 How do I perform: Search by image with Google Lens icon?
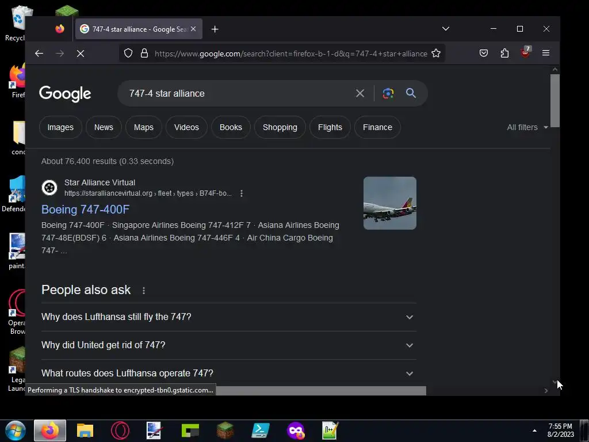(x=388, y=93)
